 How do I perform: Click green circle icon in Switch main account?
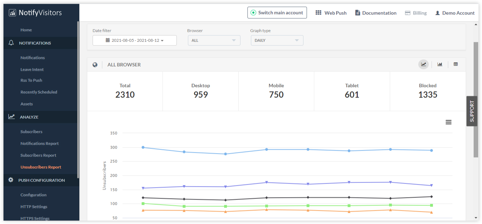[253, 13]
